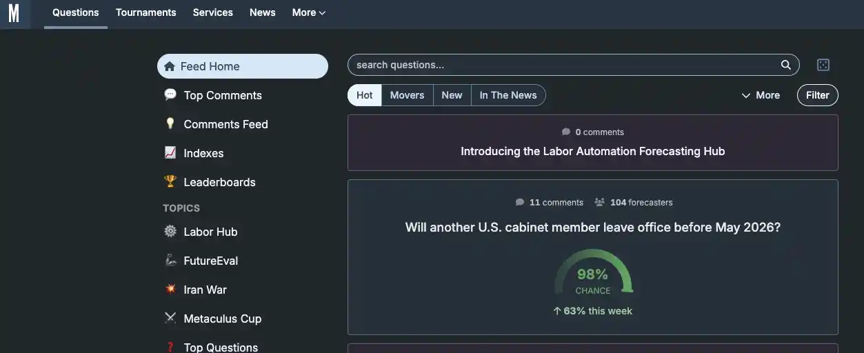Click the random question dice icon
The width and height of the screenshot is (864, 353).
click(x=823, y=65)
